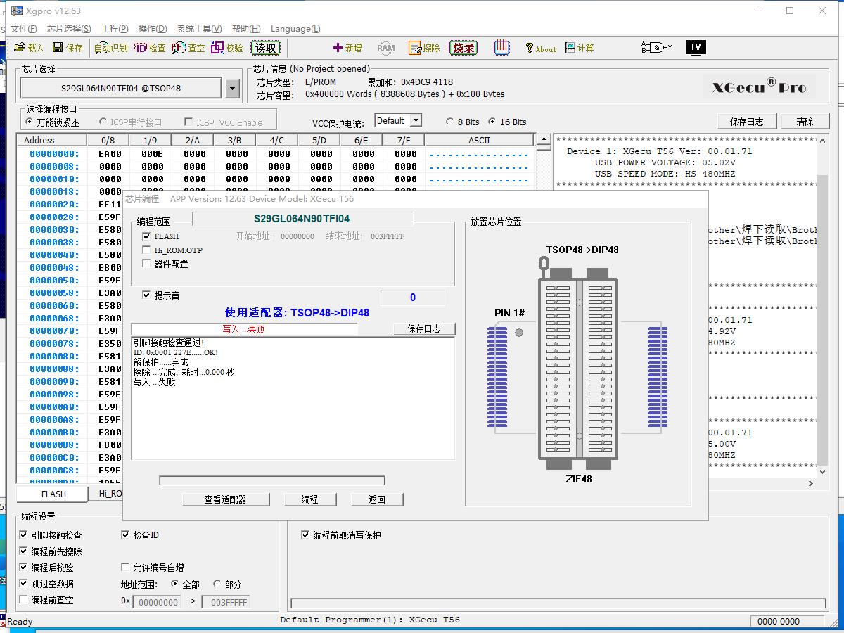Click the TV icon in toolbar

click(695, 47)
